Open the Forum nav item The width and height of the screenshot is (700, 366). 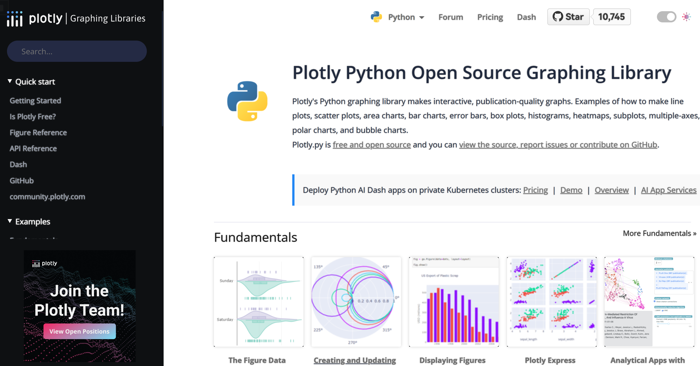pos(451,17)
